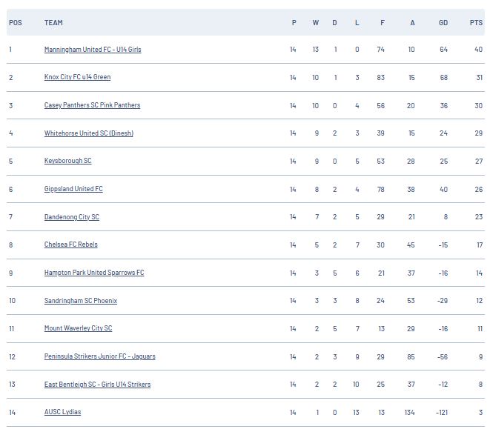Screen dimensions: 493x432
Task: Open Peninsula Strikers Junior FC - Jaguars link
Action: (x=100, y=356)
